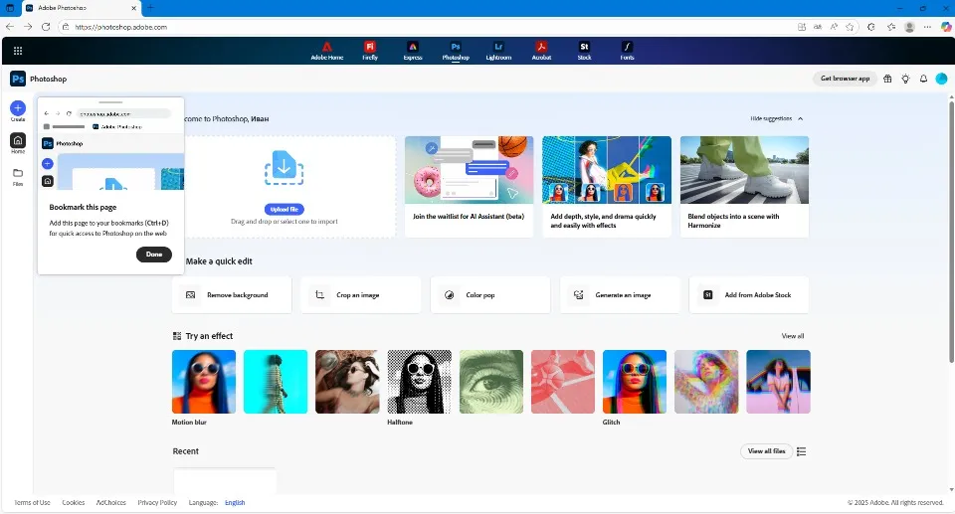Click the page vertical scrollbar
This screenshot has width=955, height=514.
951,232
